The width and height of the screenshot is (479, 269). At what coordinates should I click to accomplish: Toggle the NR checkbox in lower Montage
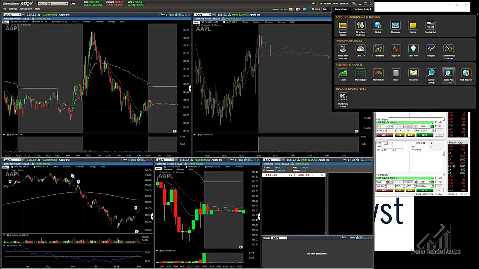[436, 178]
